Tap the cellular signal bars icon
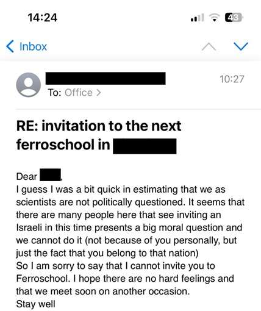 click(x=197, y=18)
